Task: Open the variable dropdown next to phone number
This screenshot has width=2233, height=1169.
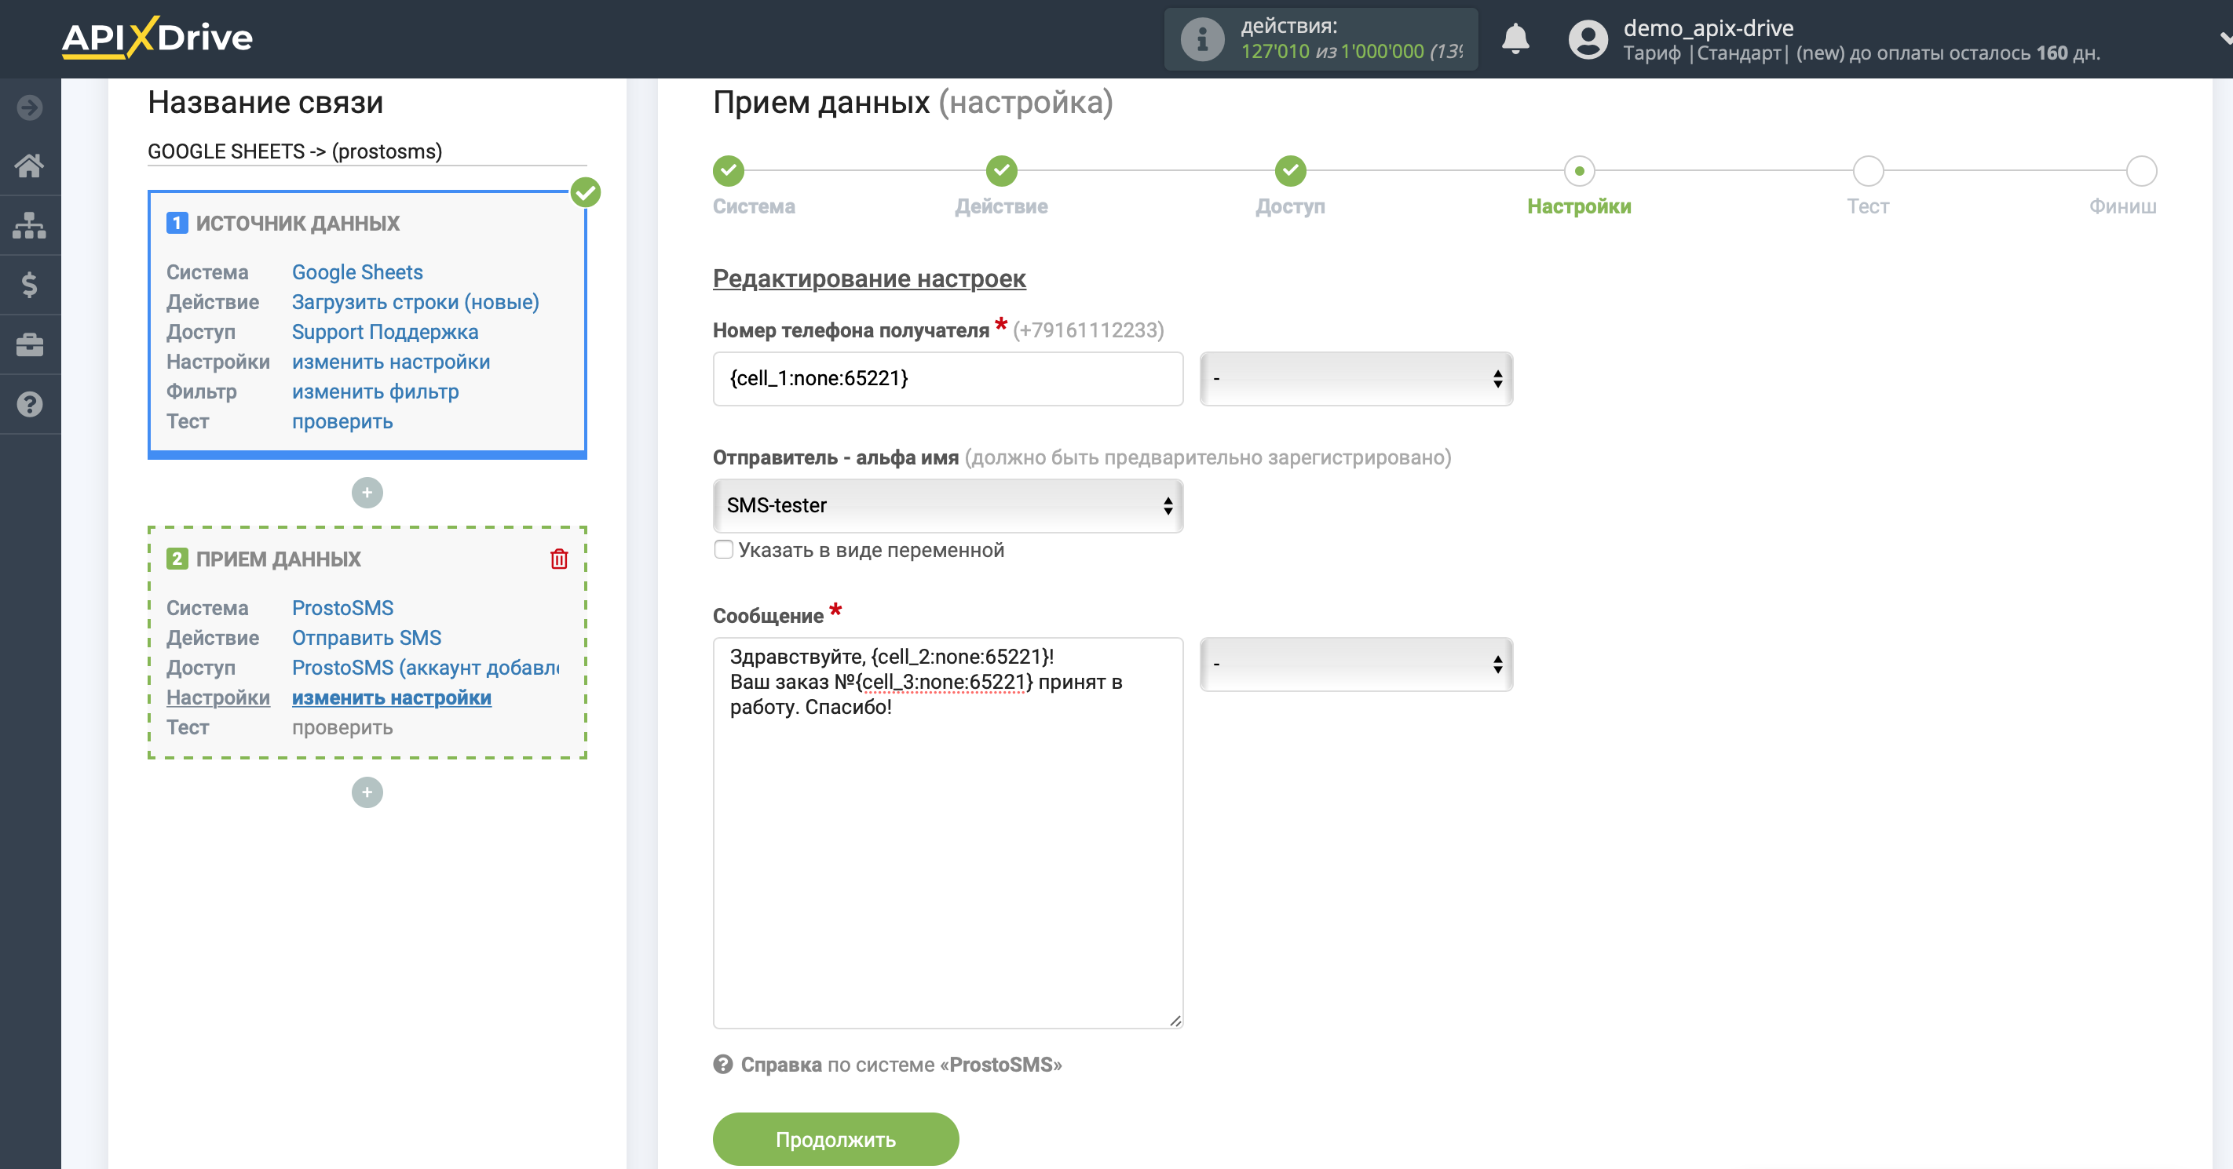Action: [1357, 378]
